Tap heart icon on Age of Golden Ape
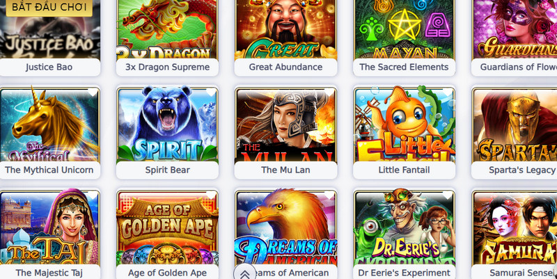 pyautogui.click(x=211, y=196)
